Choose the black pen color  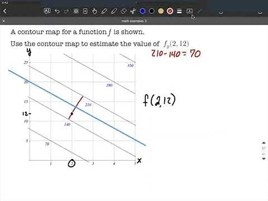pyautogui.click(x=152, y=11)
